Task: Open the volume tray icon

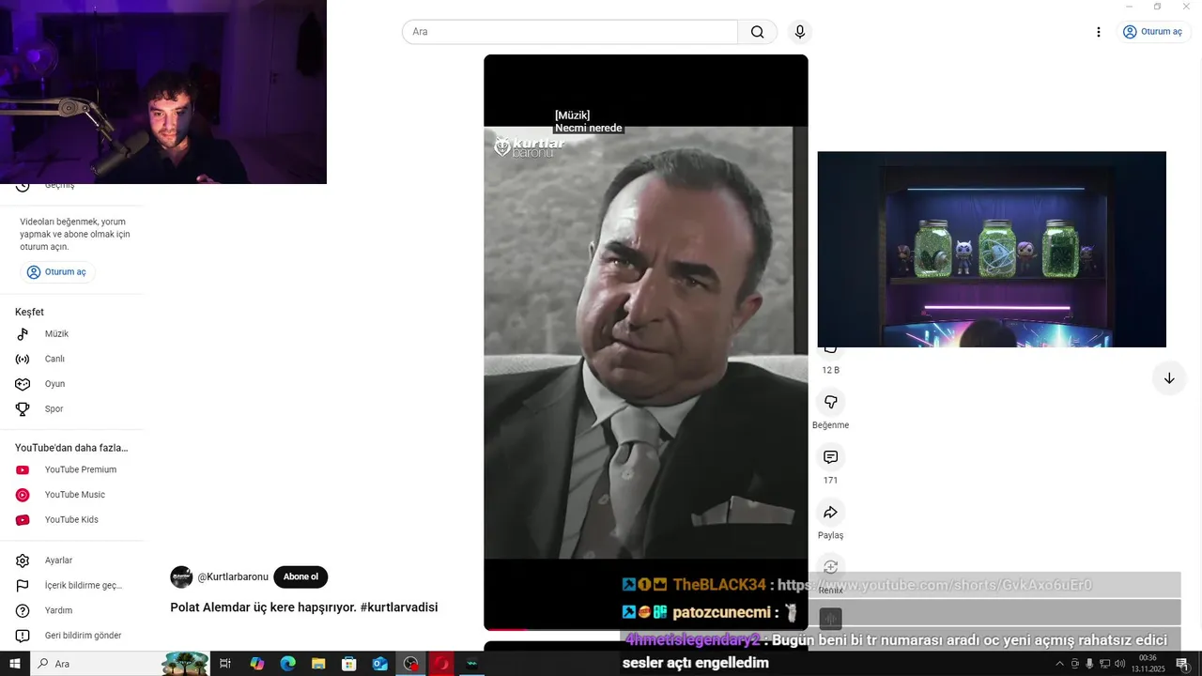Action: click(x=1119, y=664)
